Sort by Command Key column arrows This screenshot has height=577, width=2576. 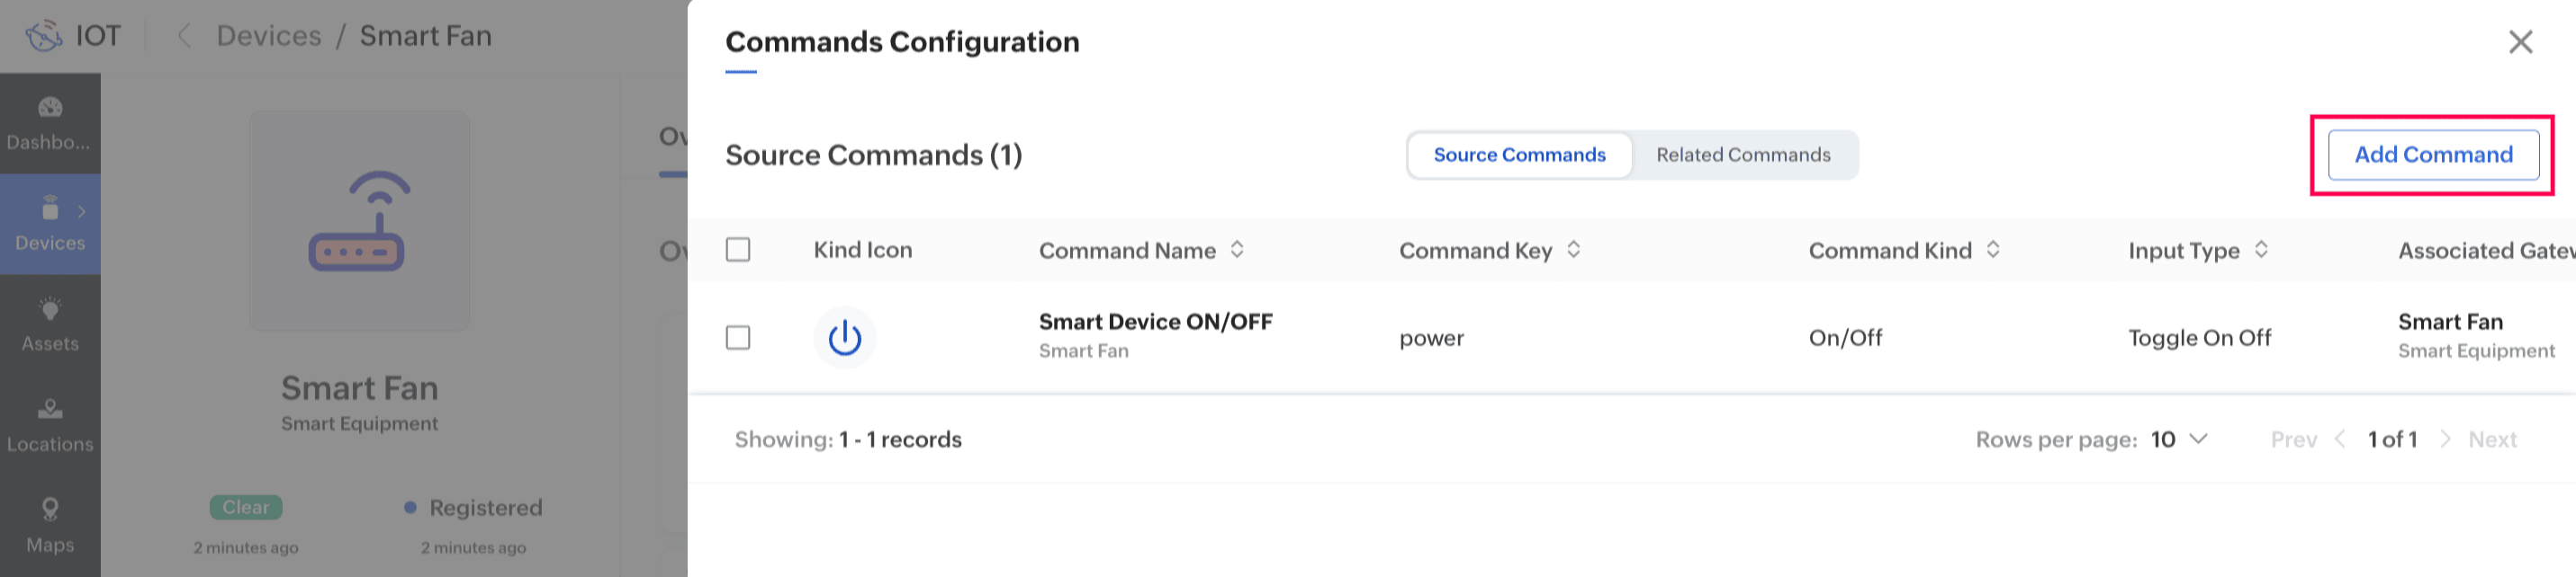[1573, 250]
